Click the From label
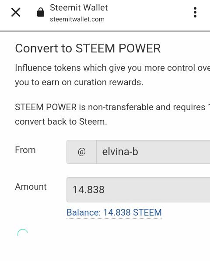Screen dimensions: 210x261 tap(25, 150)
